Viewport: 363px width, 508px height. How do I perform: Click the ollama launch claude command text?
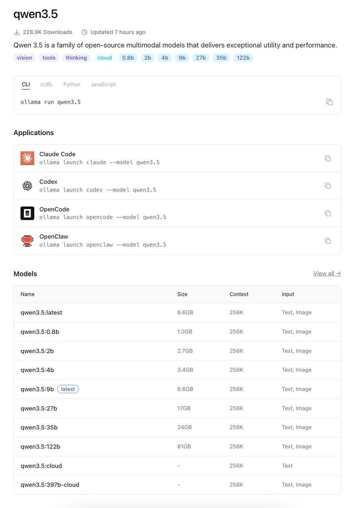99,163
